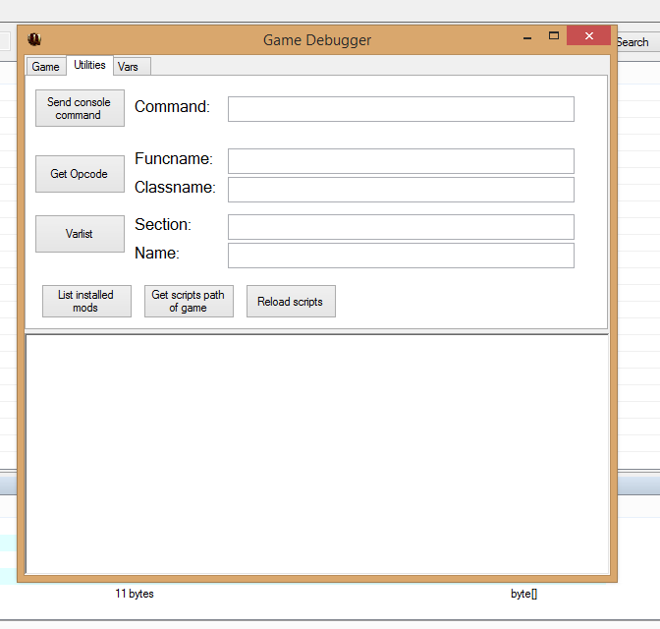Click inside the empty output text area

pos(316,452)
